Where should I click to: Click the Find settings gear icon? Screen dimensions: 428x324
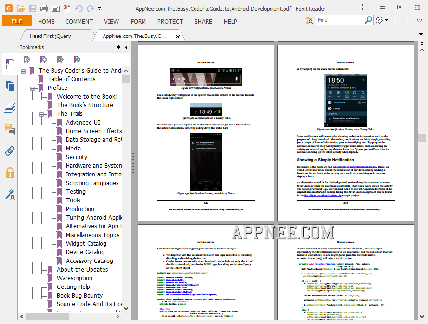click(379, 20)
